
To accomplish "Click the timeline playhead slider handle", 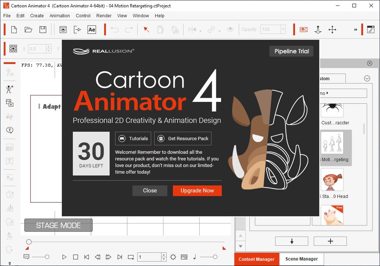I will click(x=29, y=242).
